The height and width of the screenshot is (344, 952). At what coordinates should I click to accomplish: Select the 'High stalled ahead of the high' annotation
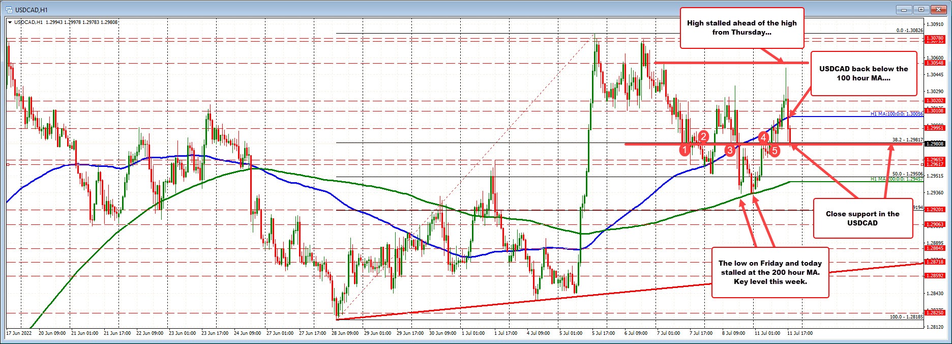741,28
